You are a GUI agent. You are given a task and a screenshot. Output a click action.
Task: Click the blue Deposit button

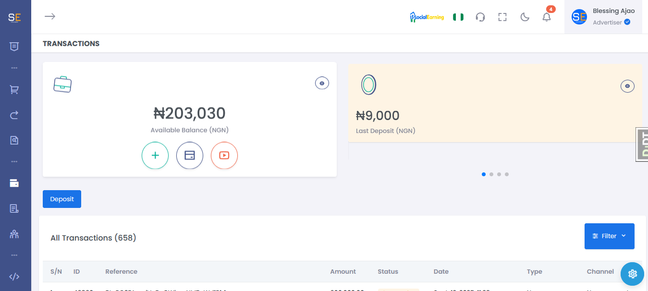pos(62,199)
